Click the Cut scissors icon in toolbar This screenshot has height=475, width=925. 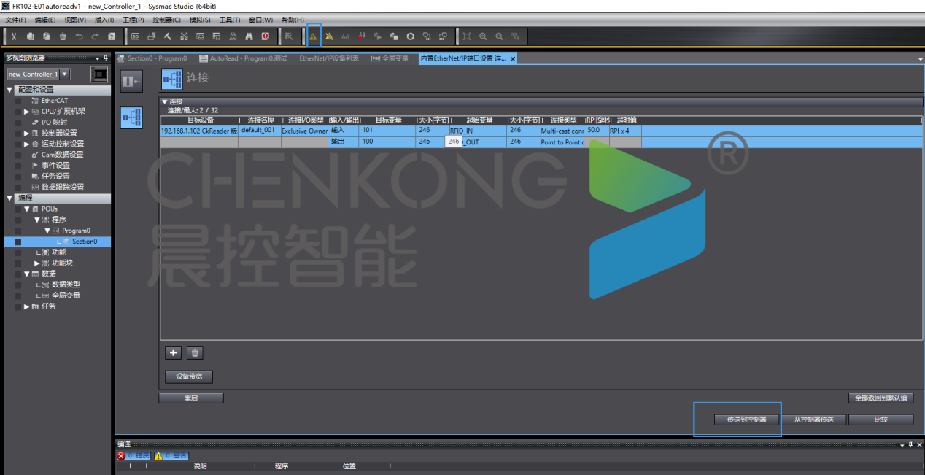pos(14,36)
